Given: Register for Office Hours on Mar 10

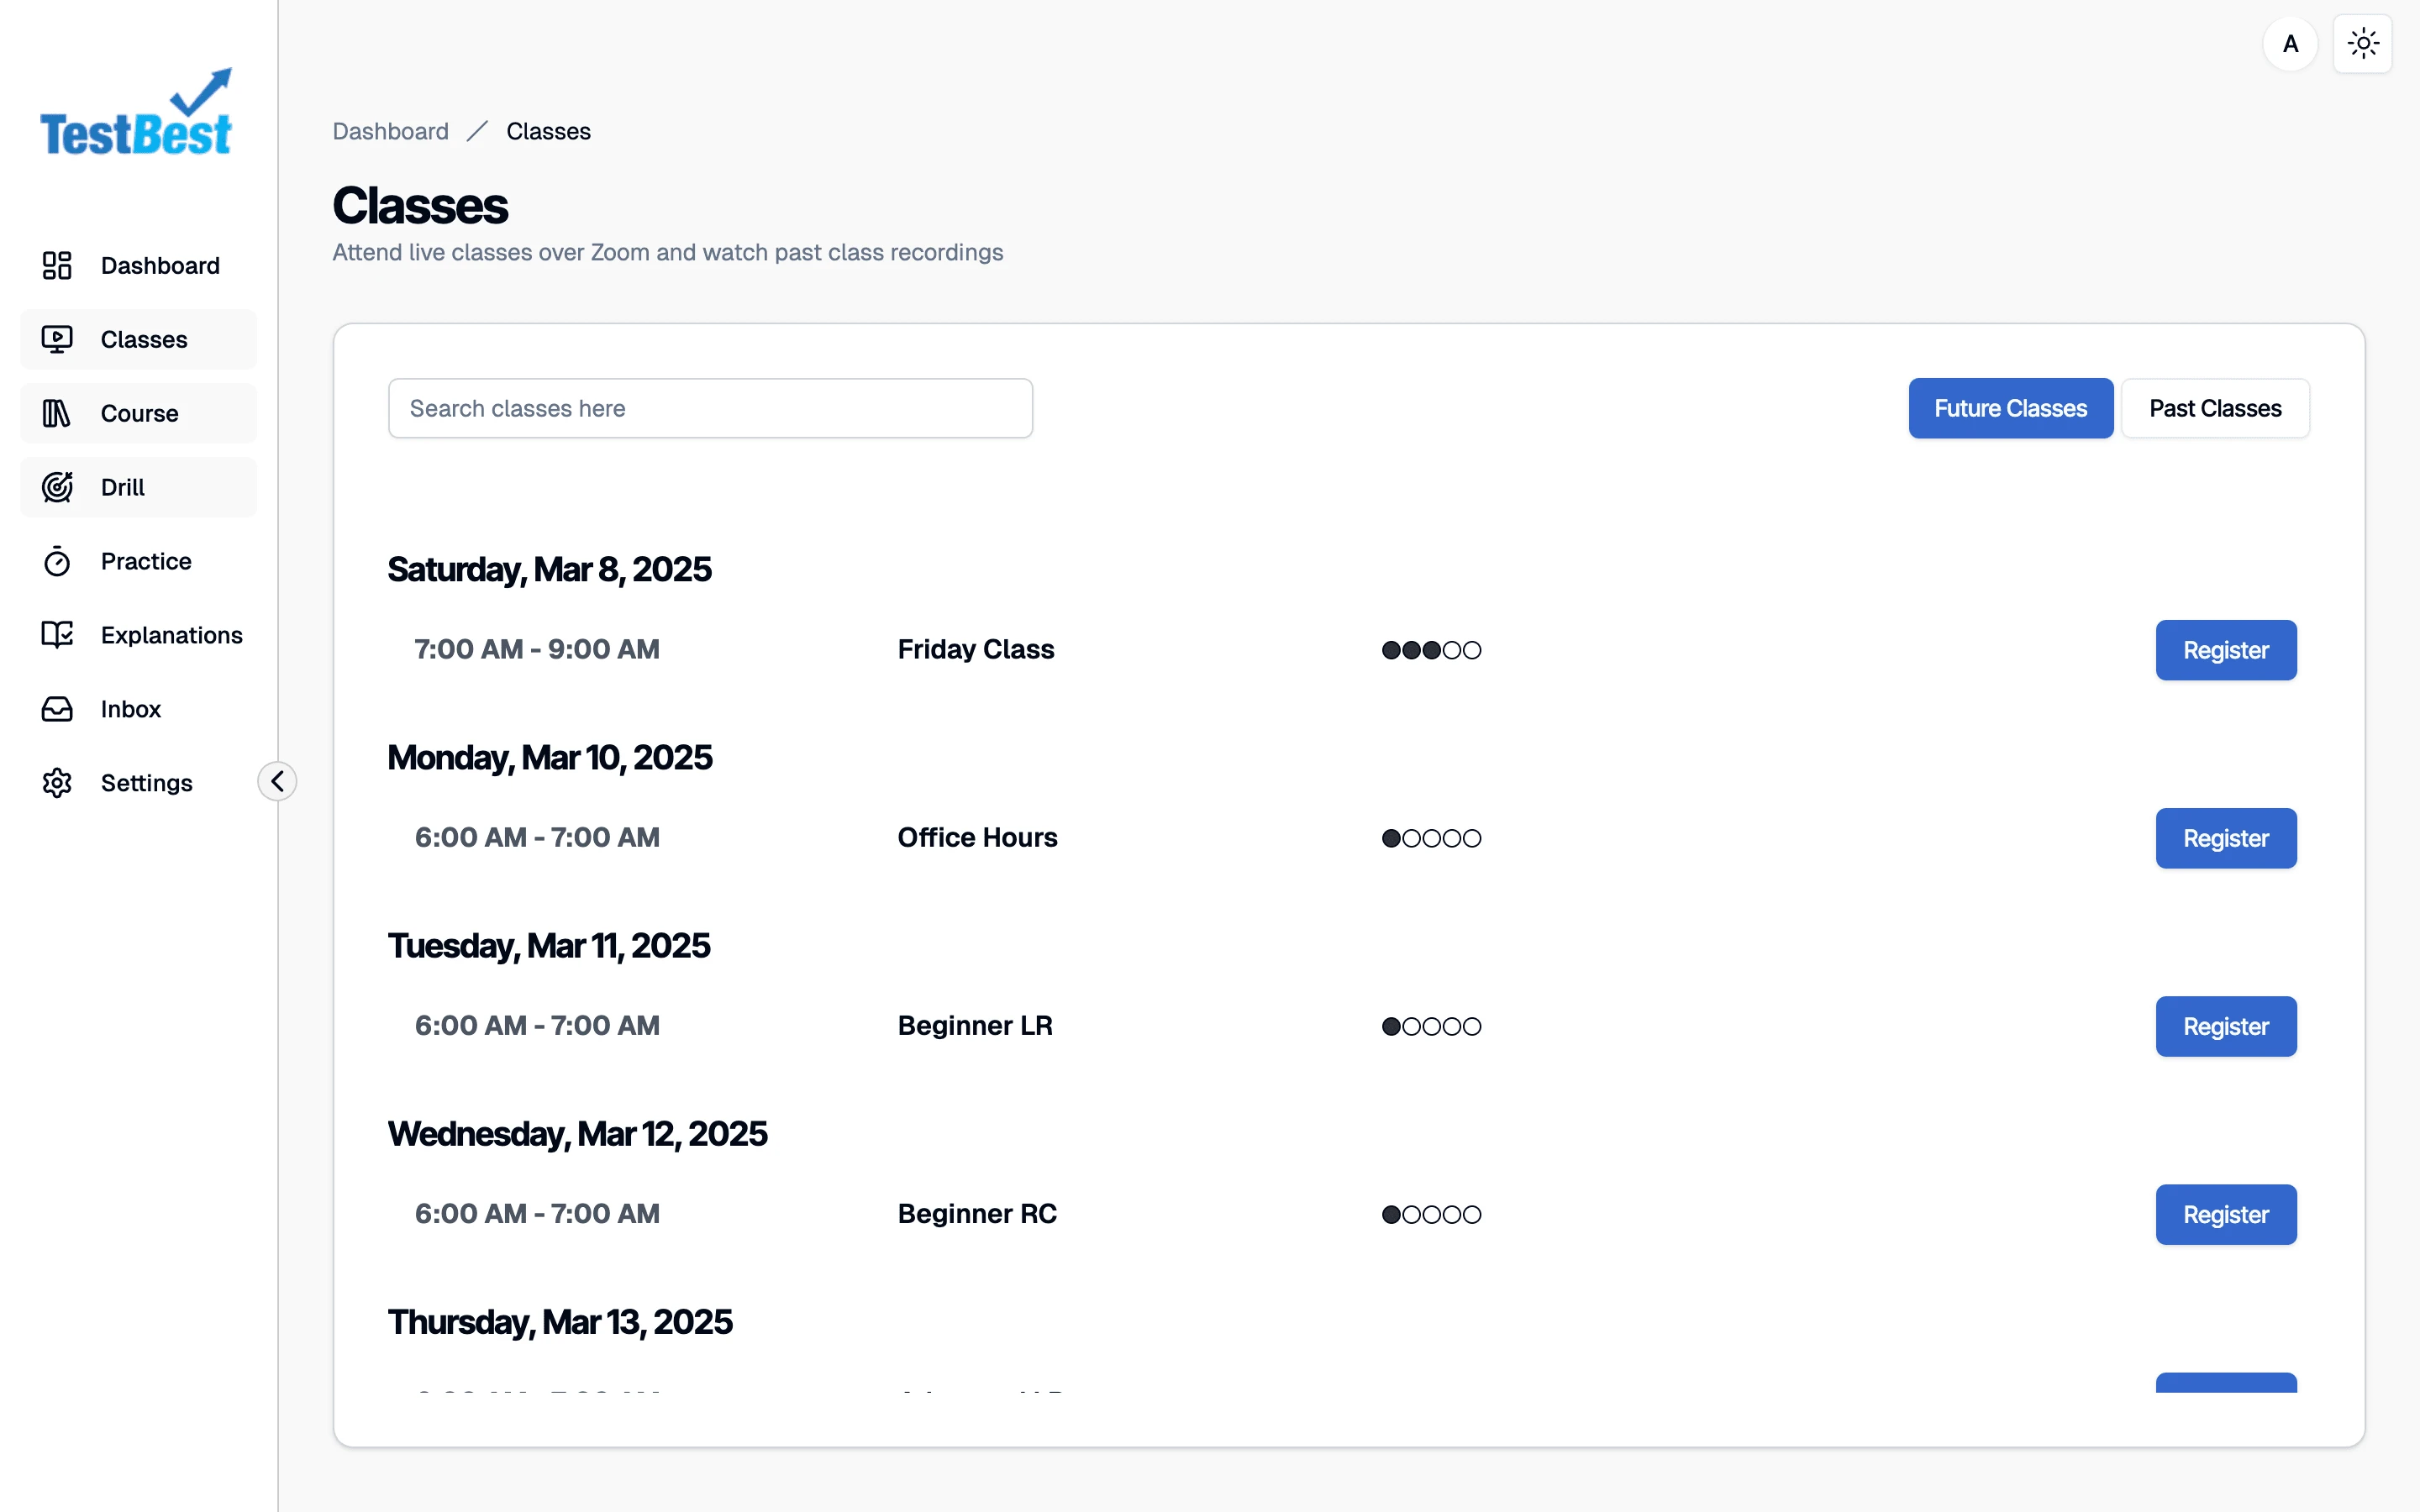Looking at the screenshot, I should pos(2225,837).
